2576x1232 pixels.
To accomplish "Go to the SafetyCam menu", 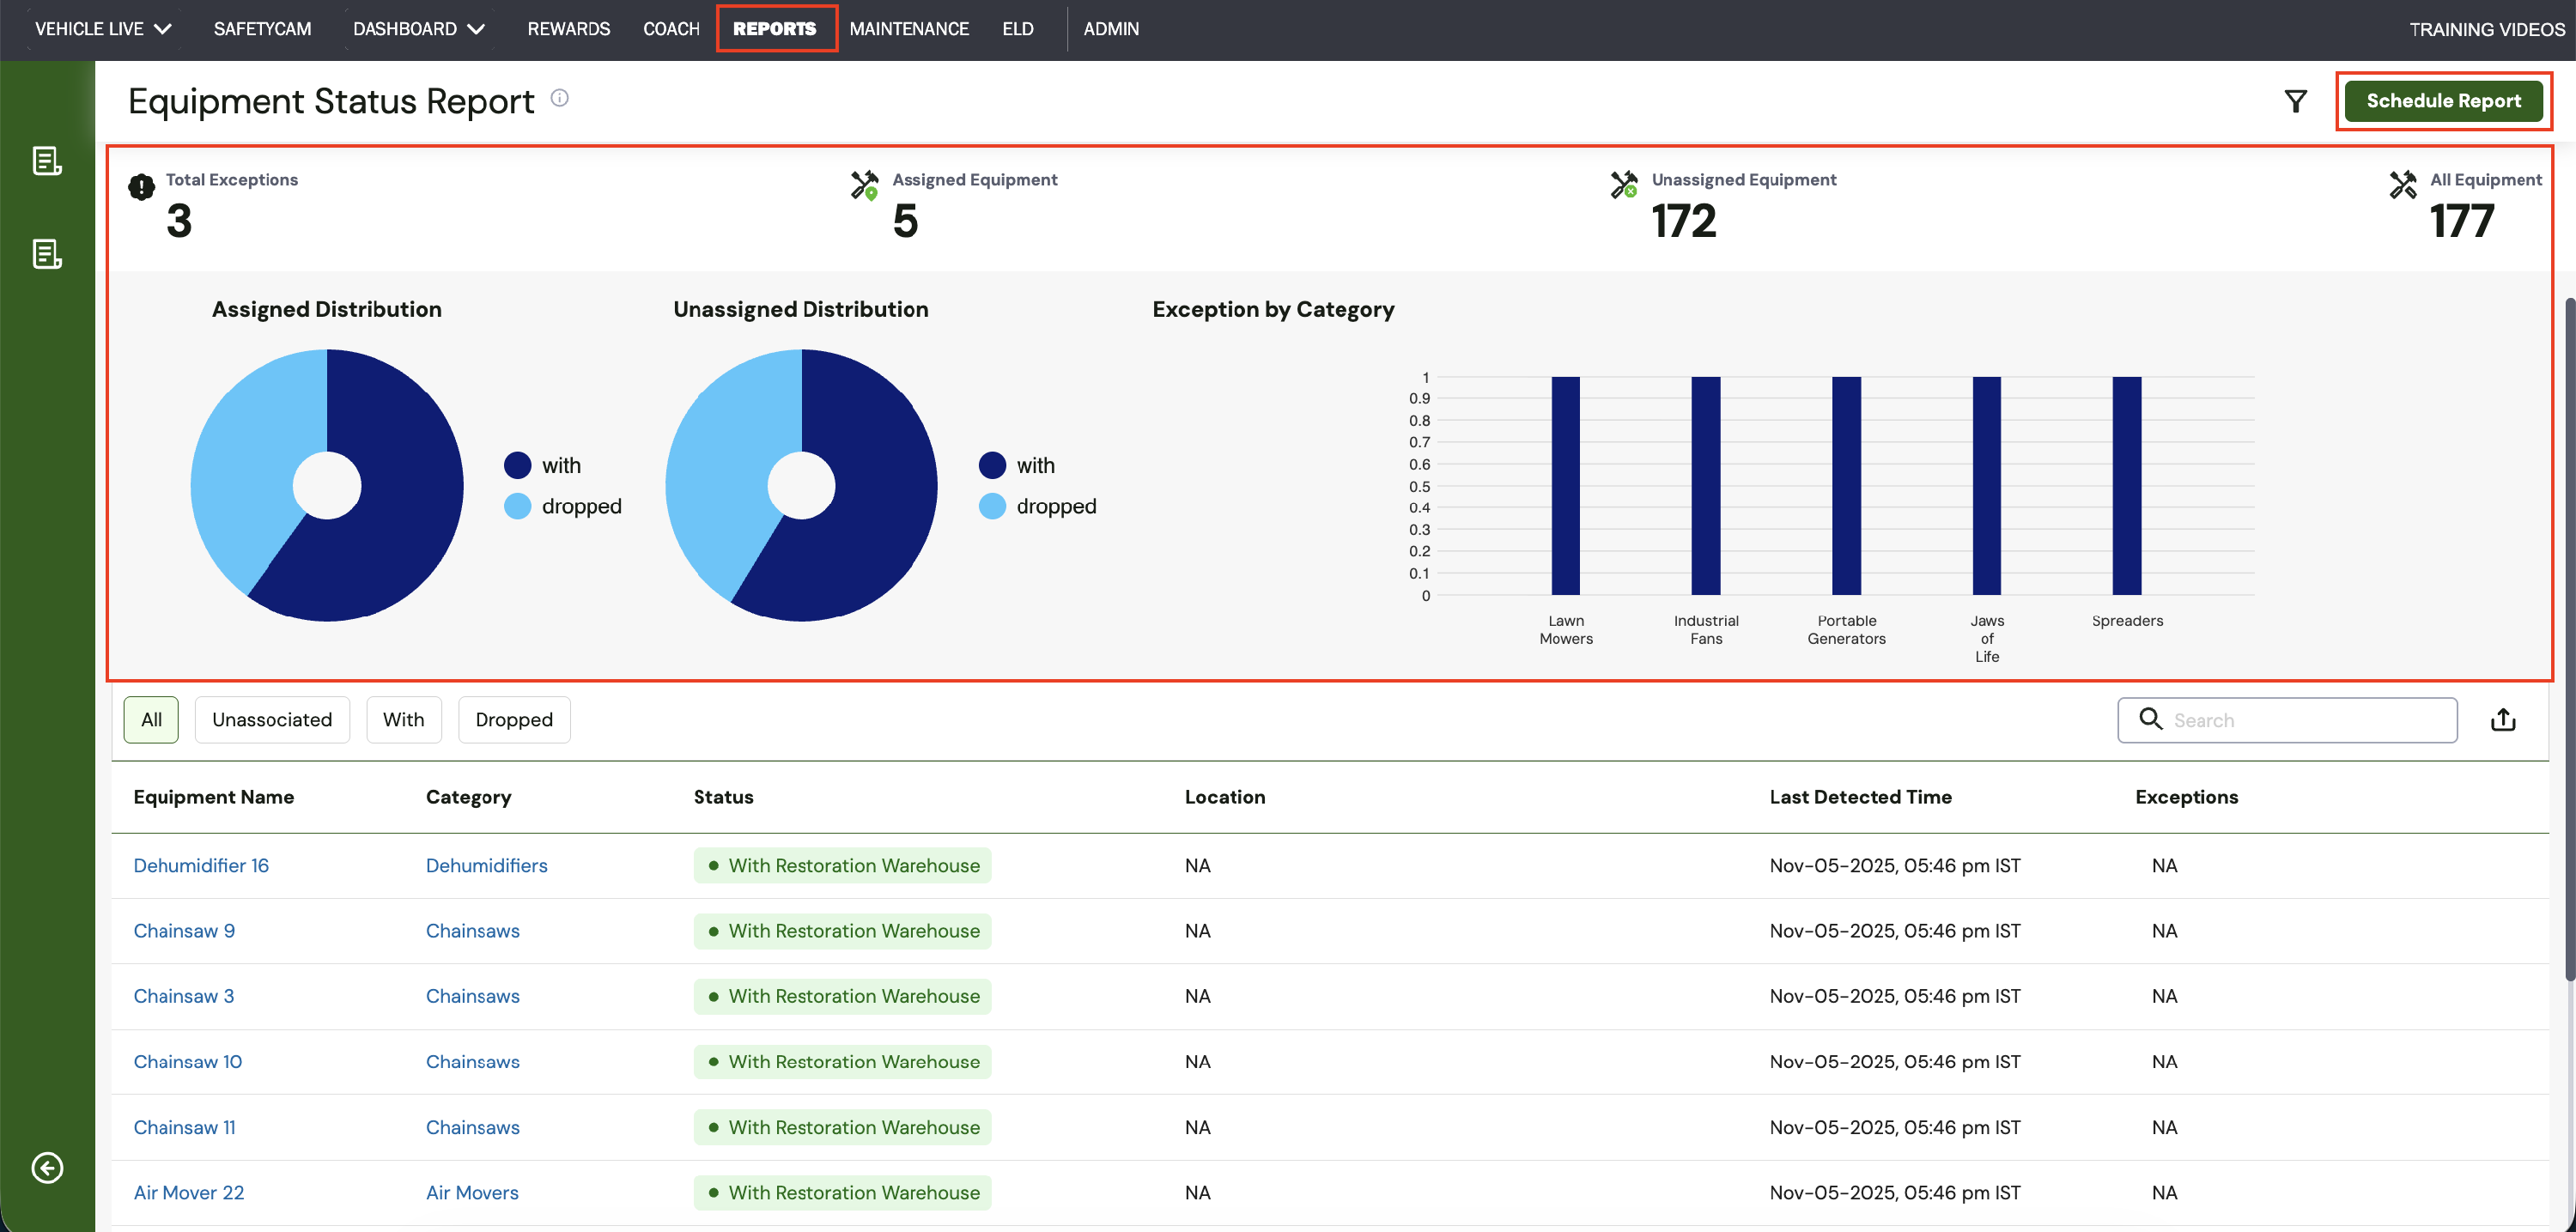I will [262, 29].
